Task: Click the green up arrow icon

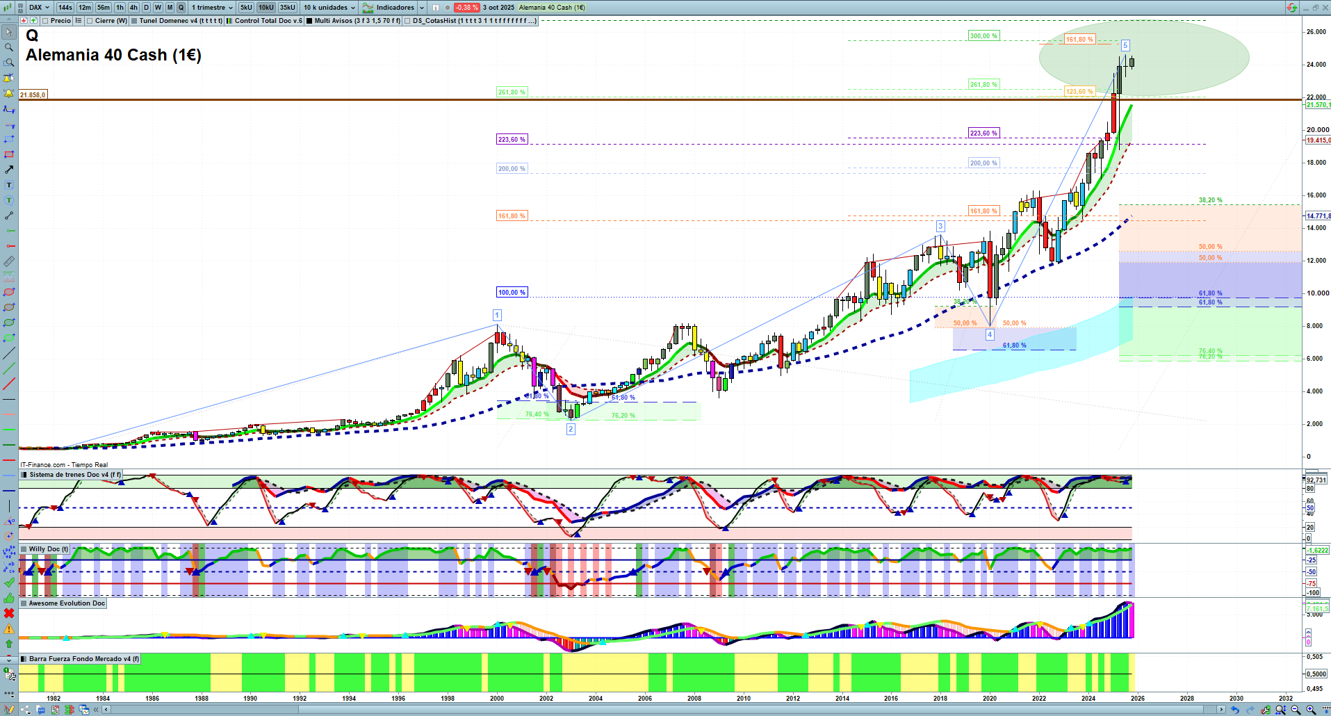Action: 9,644
